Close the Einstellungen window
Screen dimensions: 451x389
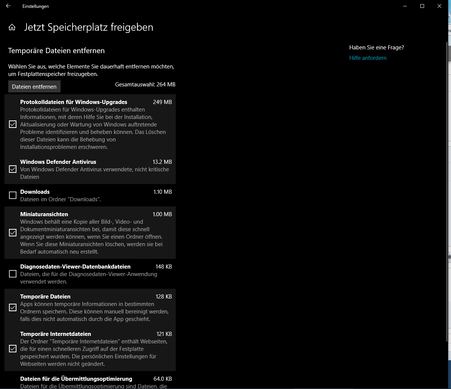click(x=439, y=6)
